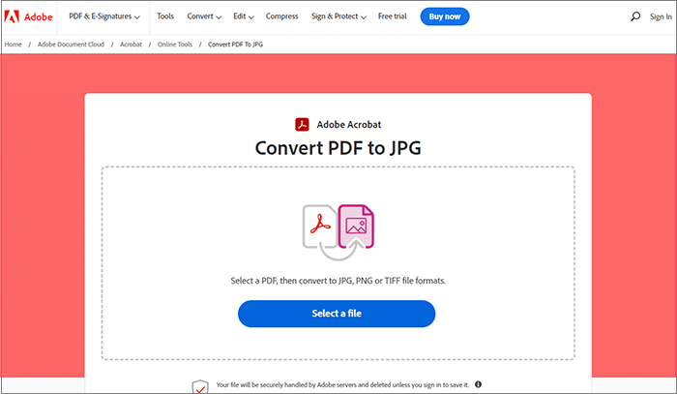Click 'Select a PDF, then convert' description text
677x394 pixels.
338,281
